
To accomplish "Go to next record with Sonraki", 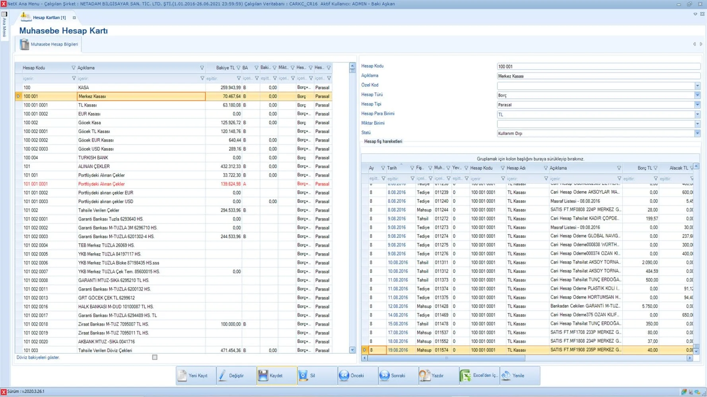I will coord(398,376).
